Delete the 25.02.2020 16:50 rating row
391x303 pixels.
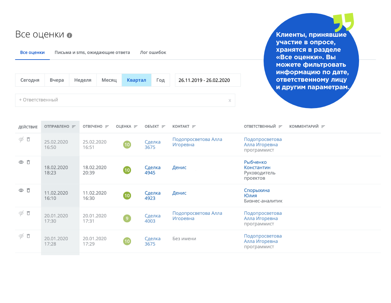pyautogui.click(x=28, y=139)
